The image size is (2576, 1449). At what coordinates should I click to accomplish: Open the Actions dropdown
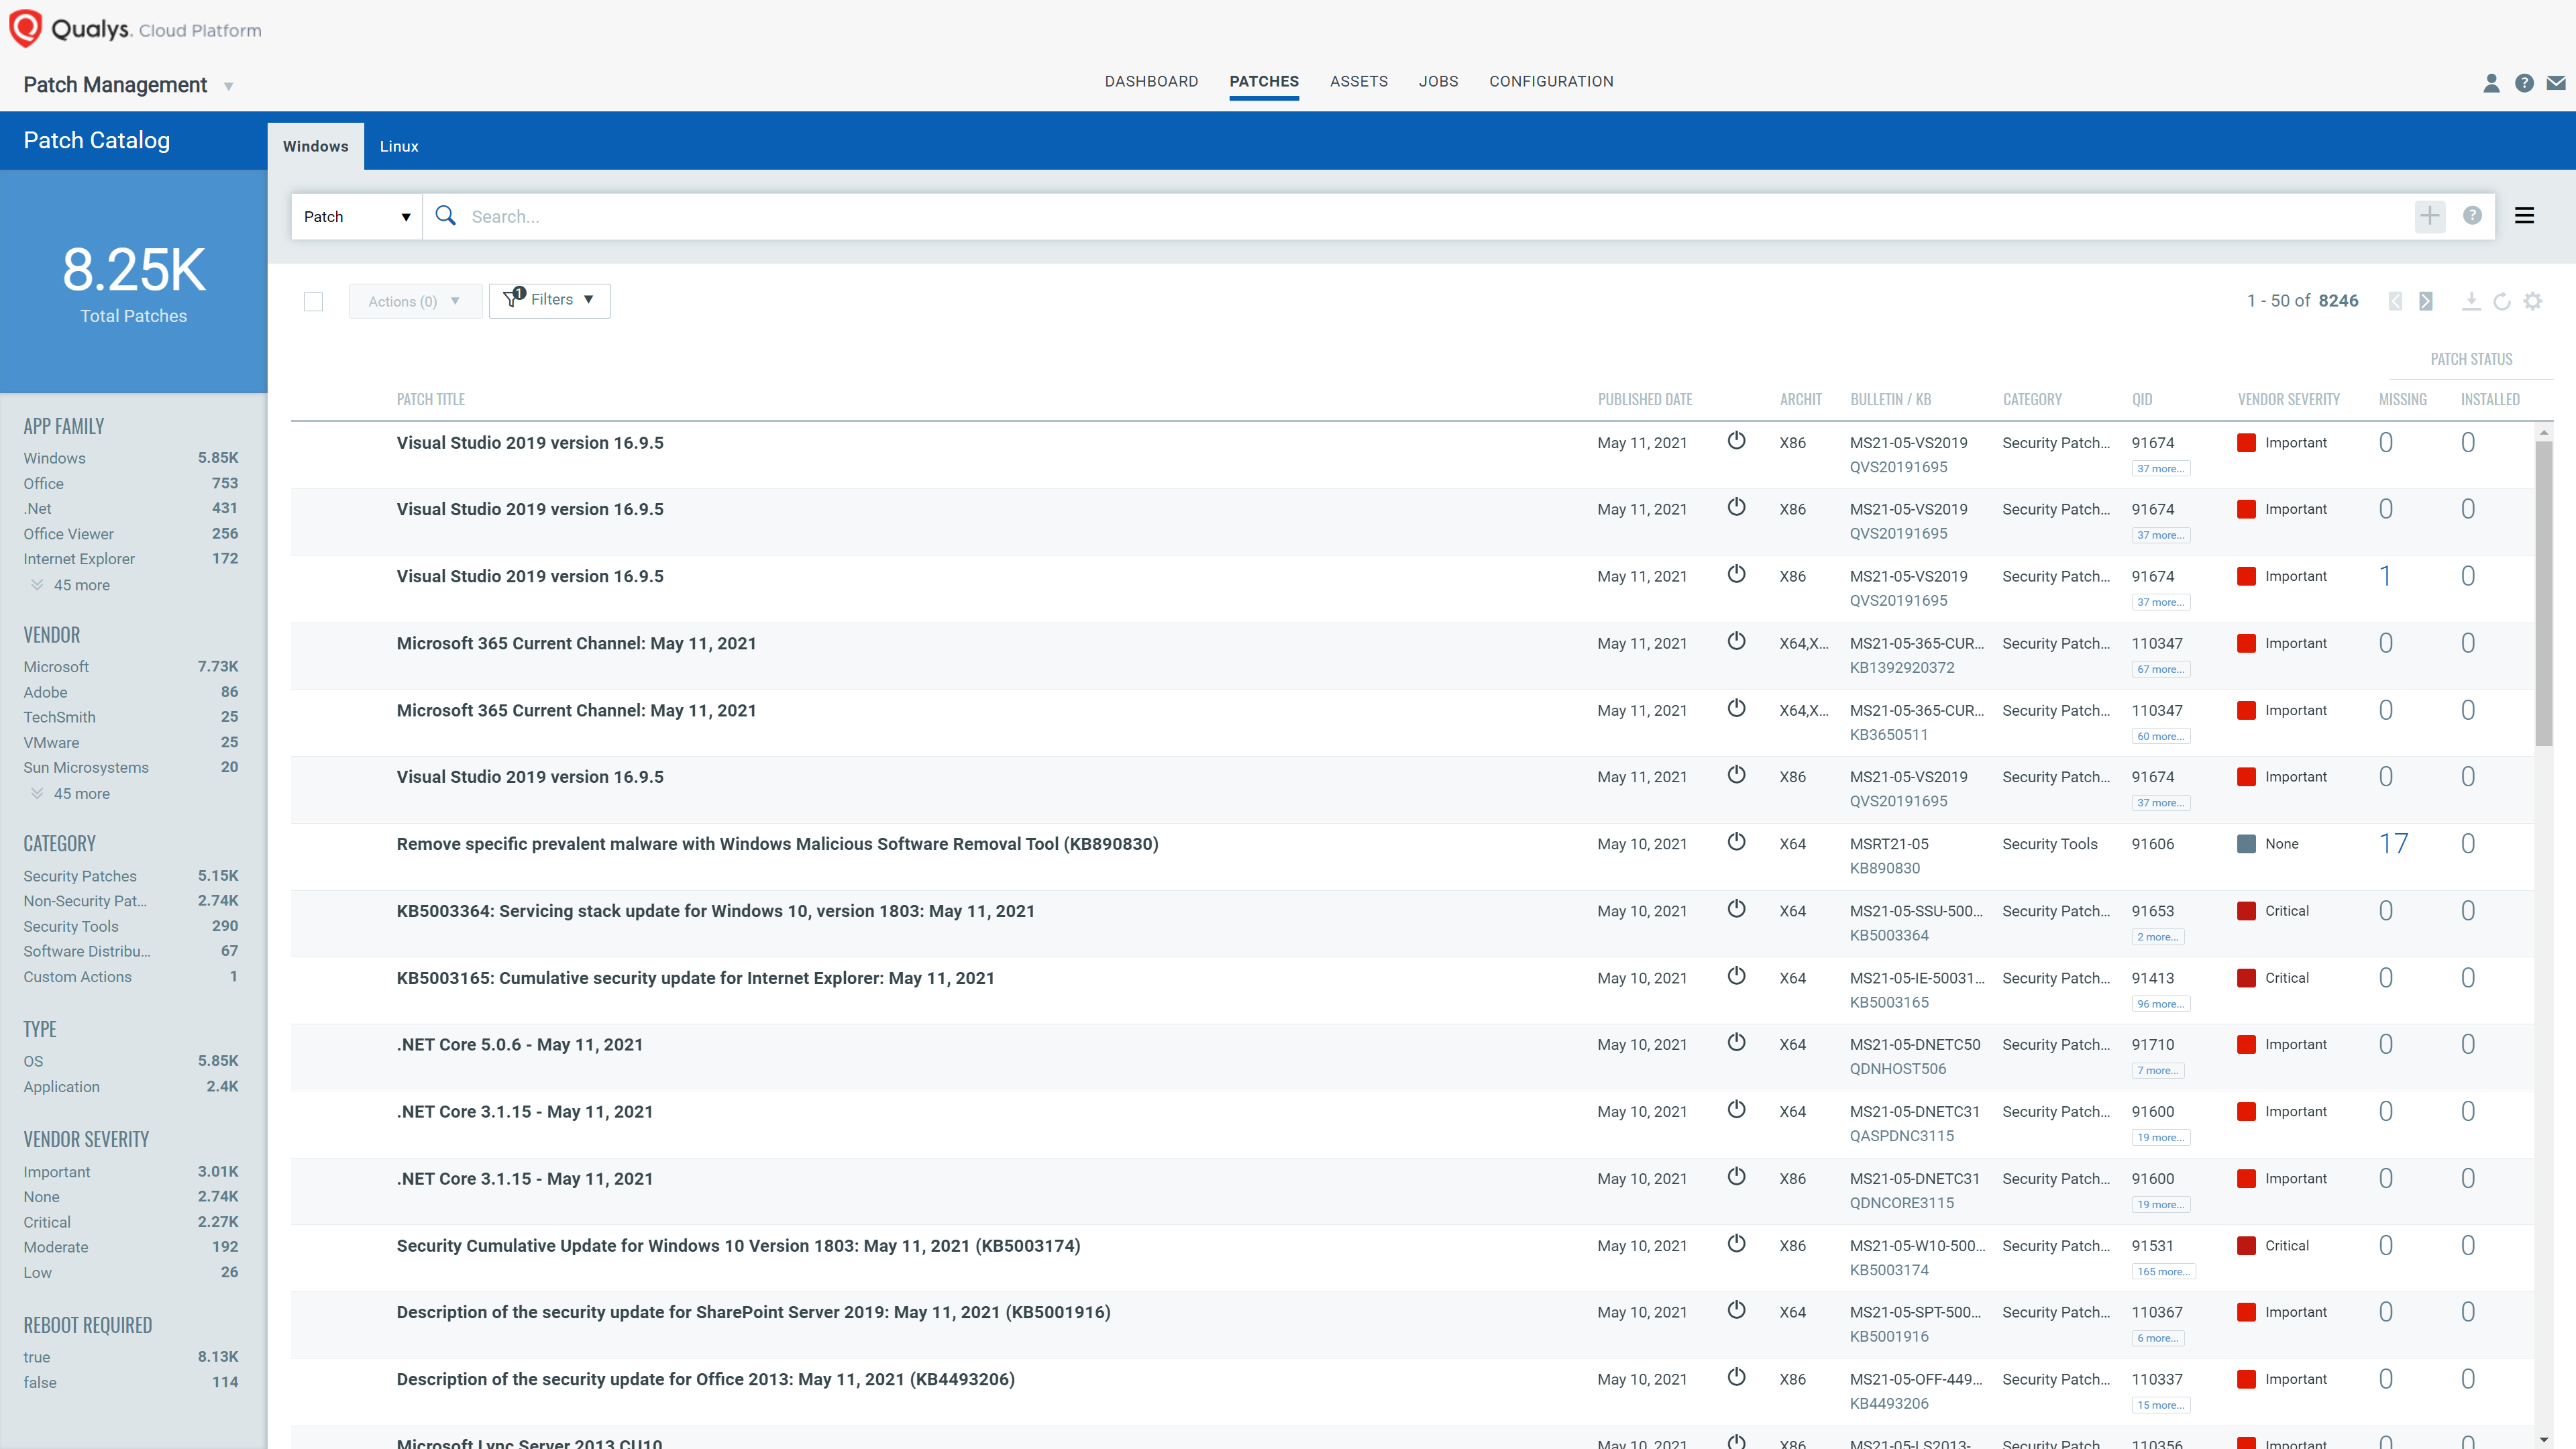pyautogui.click(x=414, y=300)
